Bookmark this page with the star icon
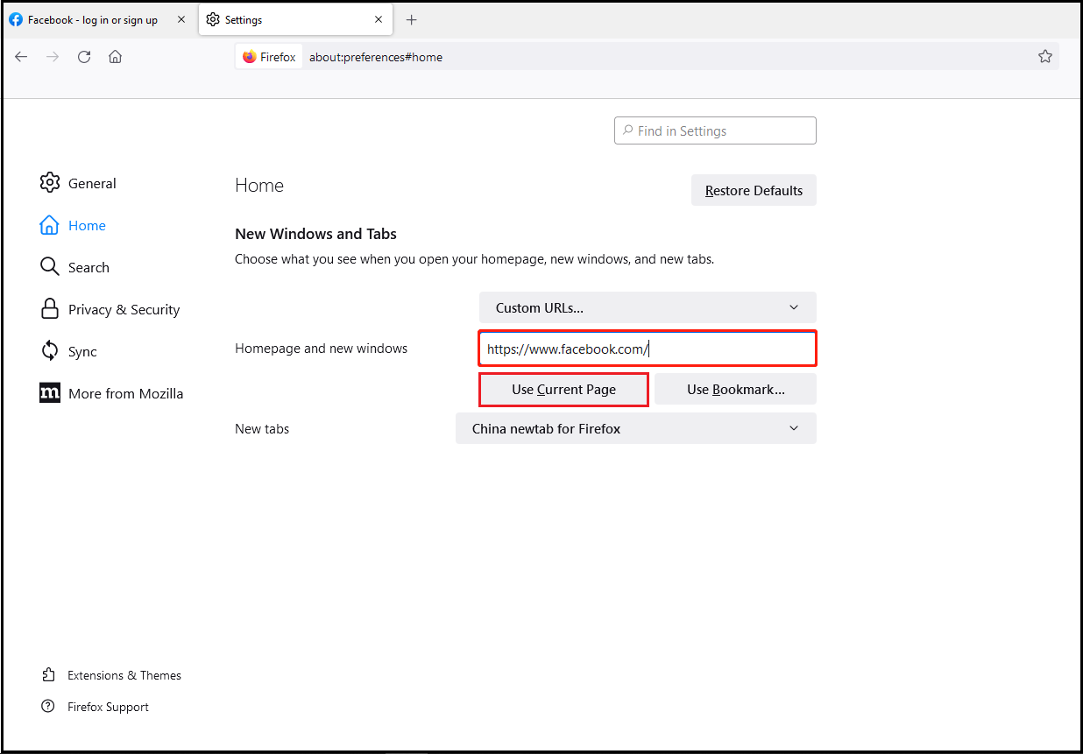1083x754 pixels. click(x=1045, y=57)
